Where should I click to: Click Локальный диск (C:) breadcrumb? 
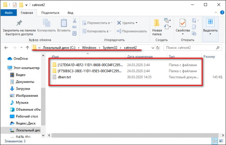(59, 47)
